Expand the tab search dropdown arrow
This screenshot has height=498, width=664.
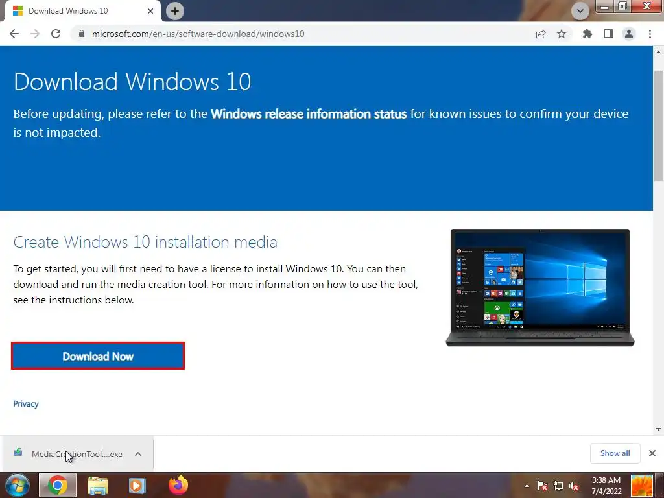point(580,11)
